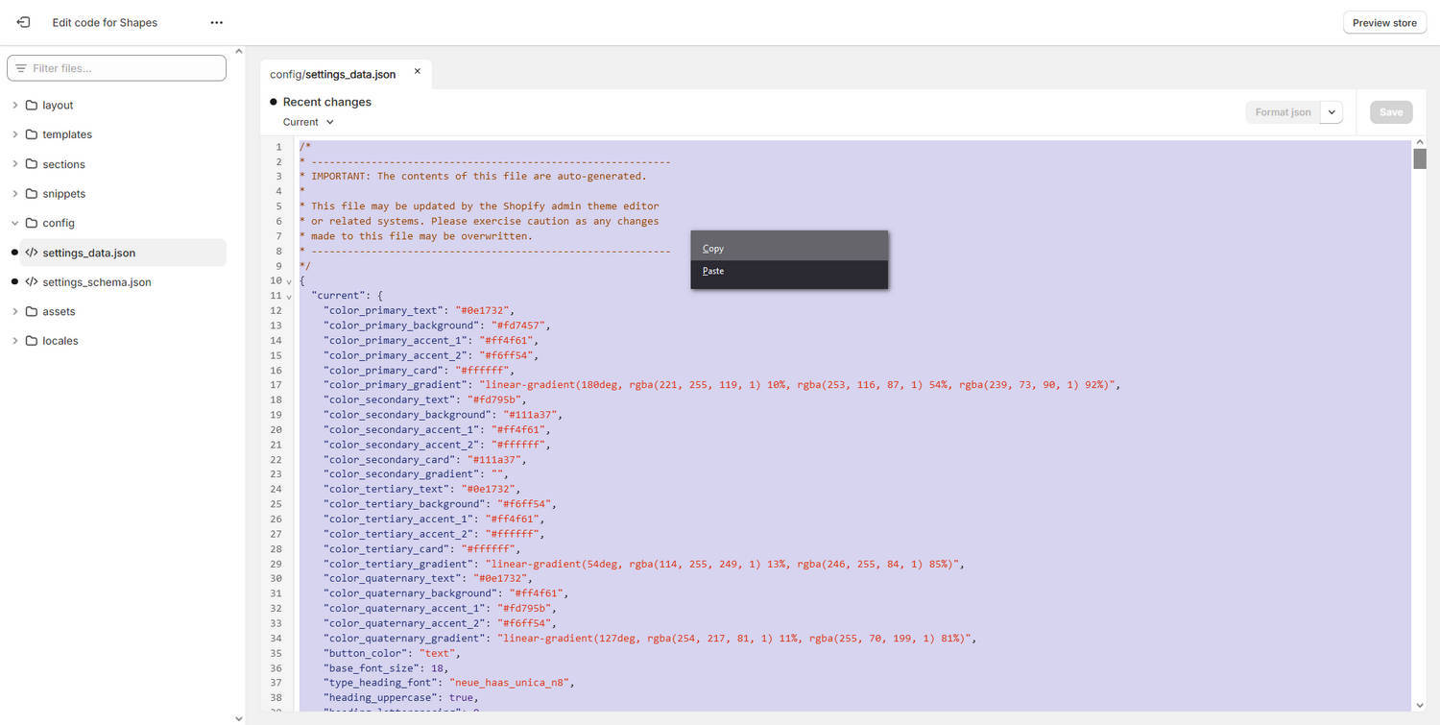This screenshot has width=1440, height=725.
Task: Click the "Edit code for Shapes" title
Action: (105, 22)
